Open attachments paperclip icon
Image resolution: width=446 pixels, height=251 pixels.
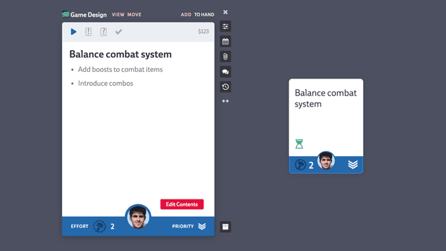pyautogui.click(x=225, y=56)
